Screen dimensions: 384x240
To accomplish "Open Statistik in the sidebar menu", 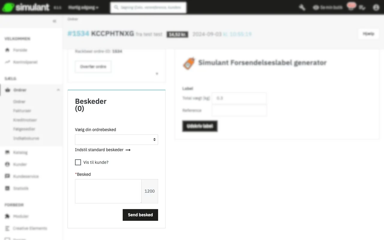I will [x=21, y=188].
